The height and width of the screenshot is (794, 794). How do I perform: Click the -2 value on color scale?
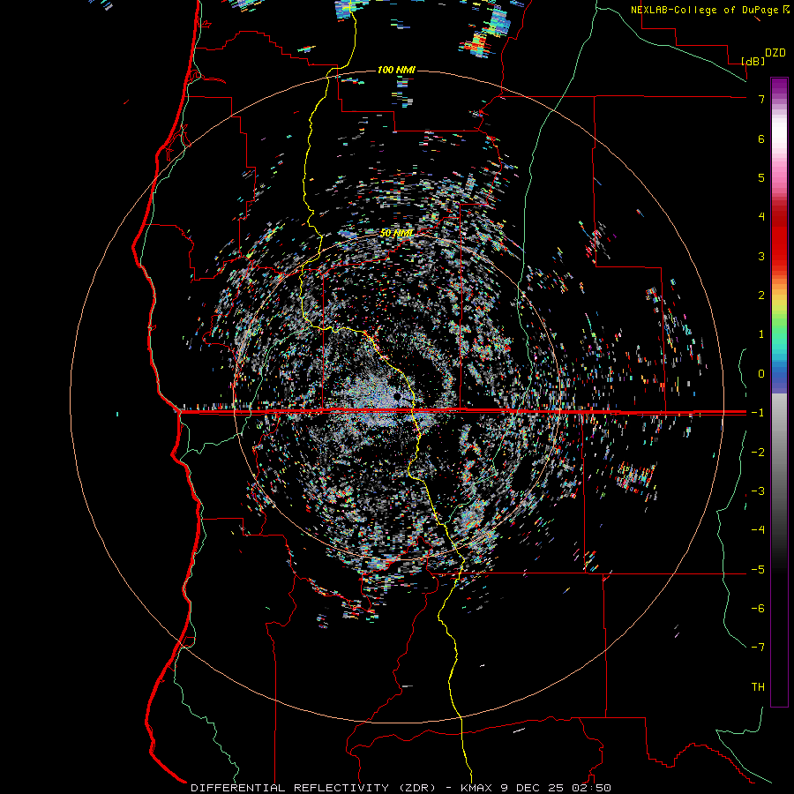(758, 453)
